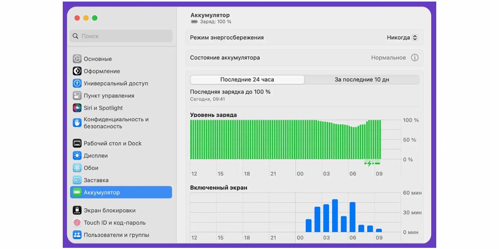Image resolution: width=499 pixels, height=249 pixels.
Task: Open Touch ID и код-пароль fingerprint icon
Action: point(77,223)
